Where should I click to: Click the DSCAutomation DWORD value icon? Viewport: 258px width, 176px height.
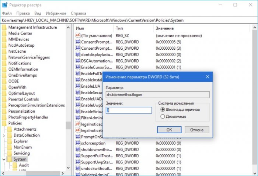tap(78, 61)
